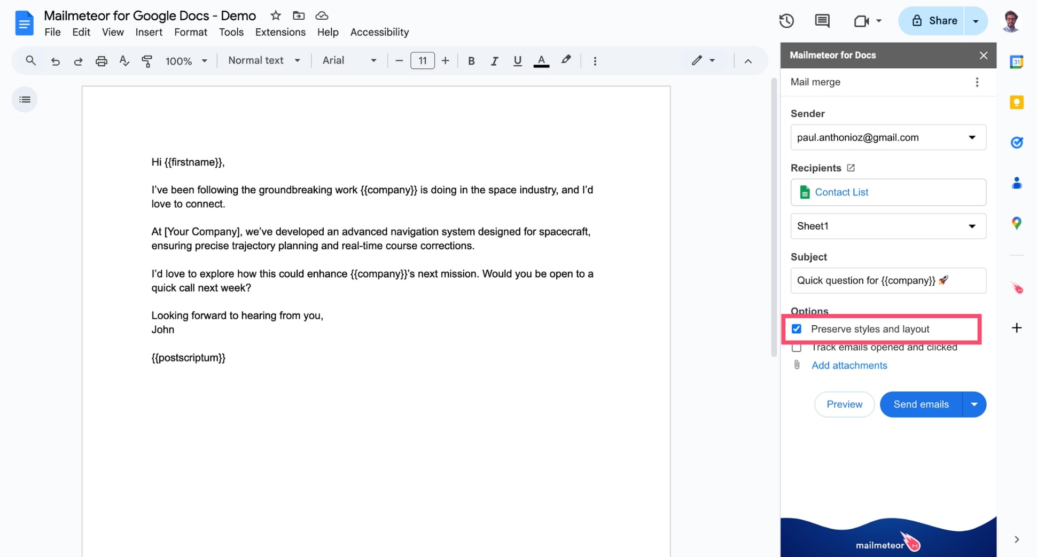Screen dimensions: 1037x557
Task: Open the Format menu
Action: [190, 32]
